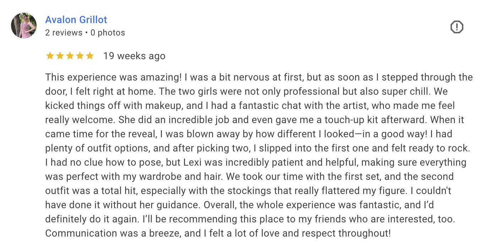Screen dimensions: 485x244
Task: Click the "0 photos" count text
Action: (108, 33)
